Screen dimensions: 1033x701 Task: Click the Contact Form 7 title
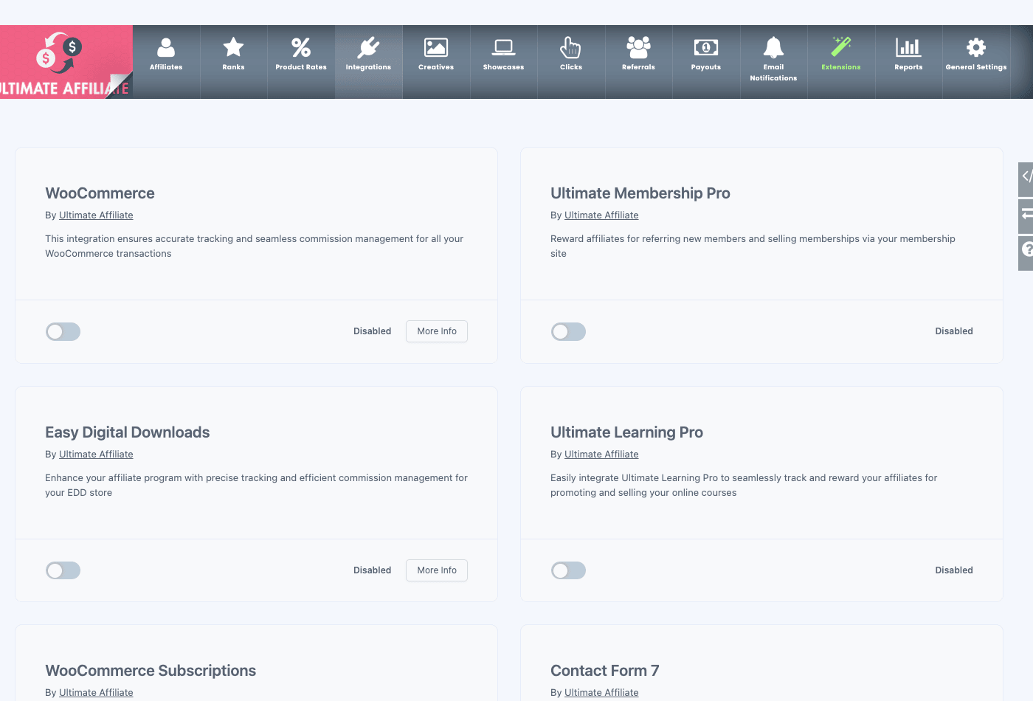(x=605, y=671)
